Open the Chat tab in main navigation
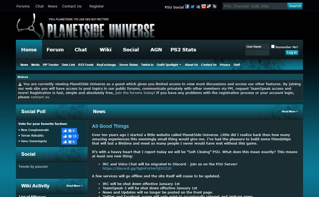This screenshot has width=319, height=197. pos(81,50)
